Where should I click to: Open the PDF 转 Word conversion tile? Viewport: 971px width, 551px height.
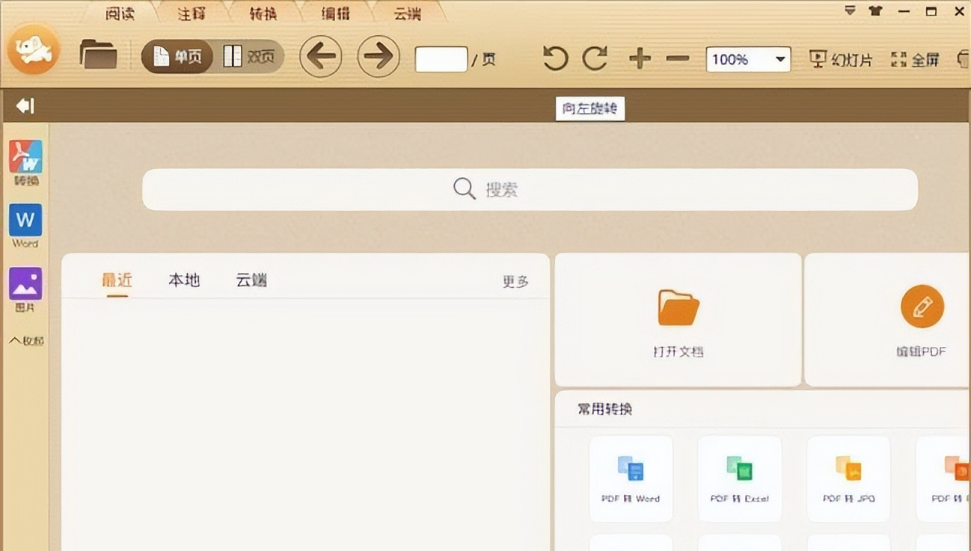[631, 478]
